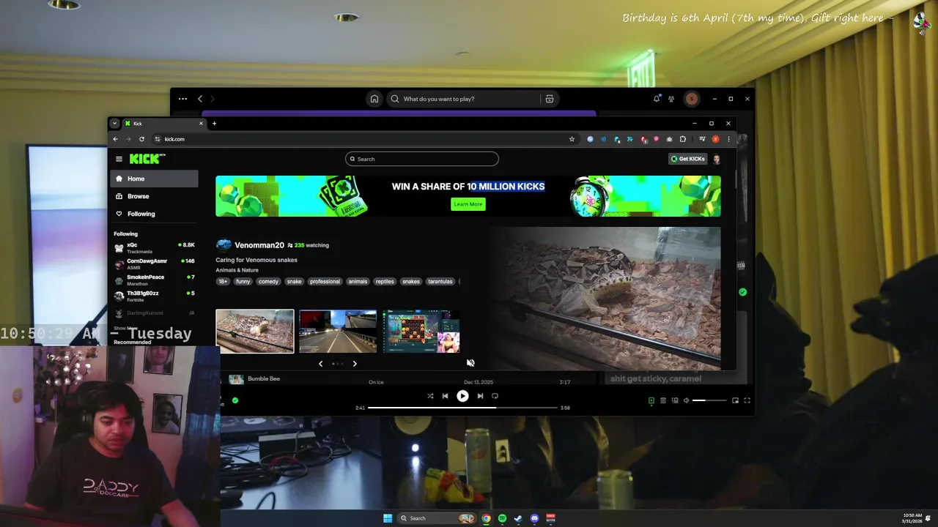
Task: Open Spotify notifications bell
Action: pyautogui.click(x=657, y=98)
